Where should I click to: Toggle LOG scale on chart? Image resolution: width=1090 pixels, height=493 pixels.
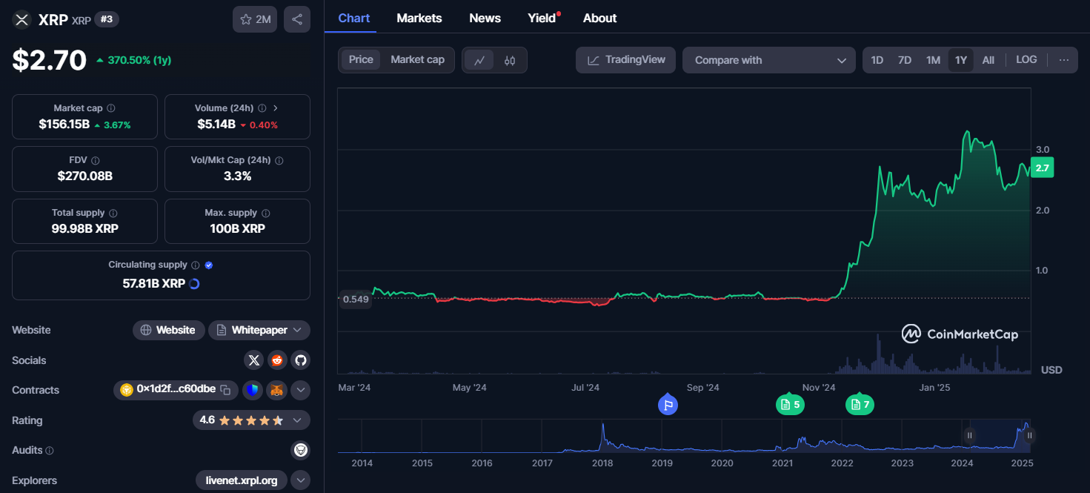(1026, 59)
